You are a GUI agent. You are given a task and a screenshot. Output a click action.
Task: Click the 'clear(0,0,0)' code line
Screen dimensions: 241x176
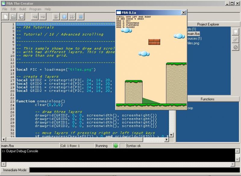tap(49, 105)
